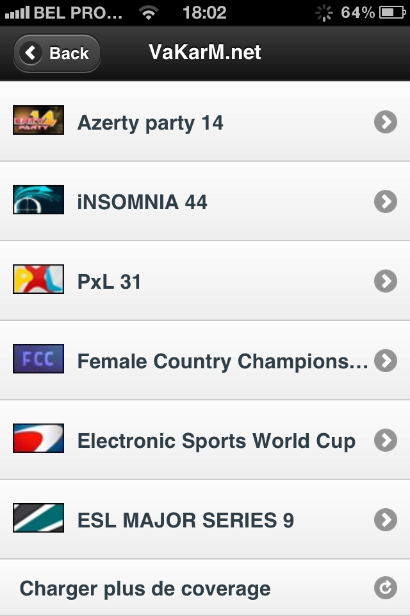Tap the Wi-Fi status icon

(x=149, y=12)
